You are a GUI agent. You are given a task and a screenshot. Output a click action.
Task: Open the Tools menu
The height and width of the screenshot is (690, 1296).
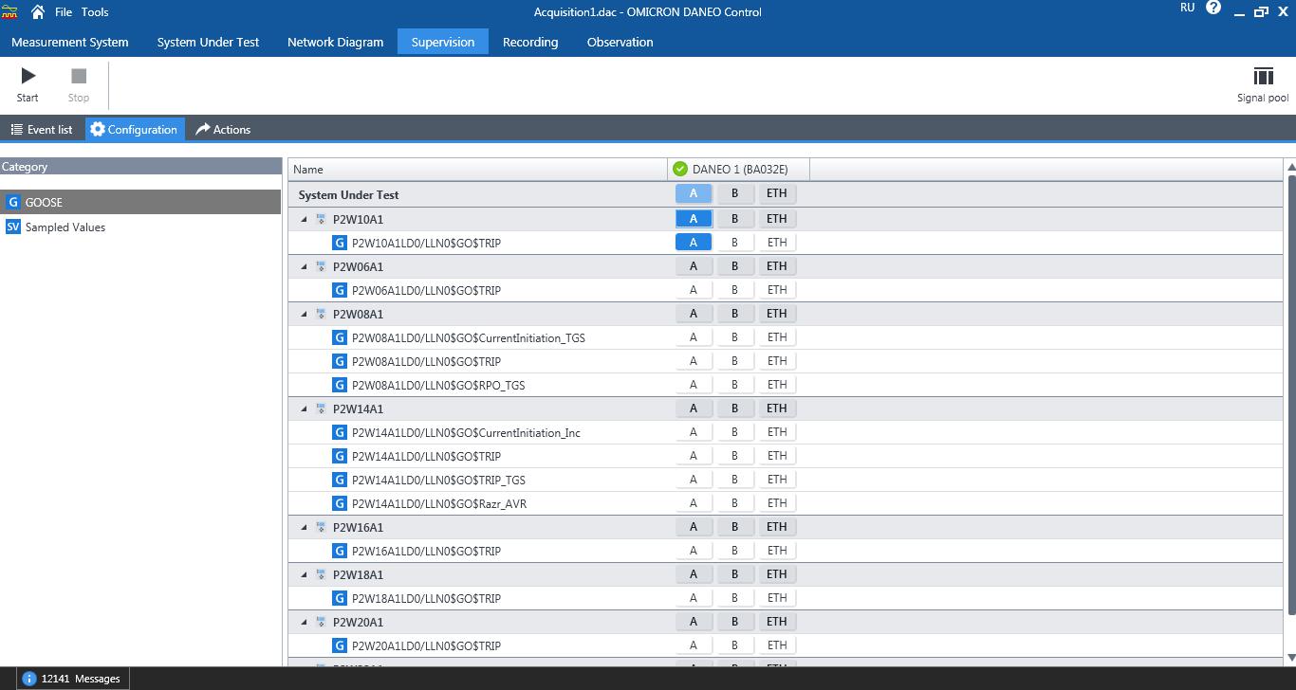point(95,12)
